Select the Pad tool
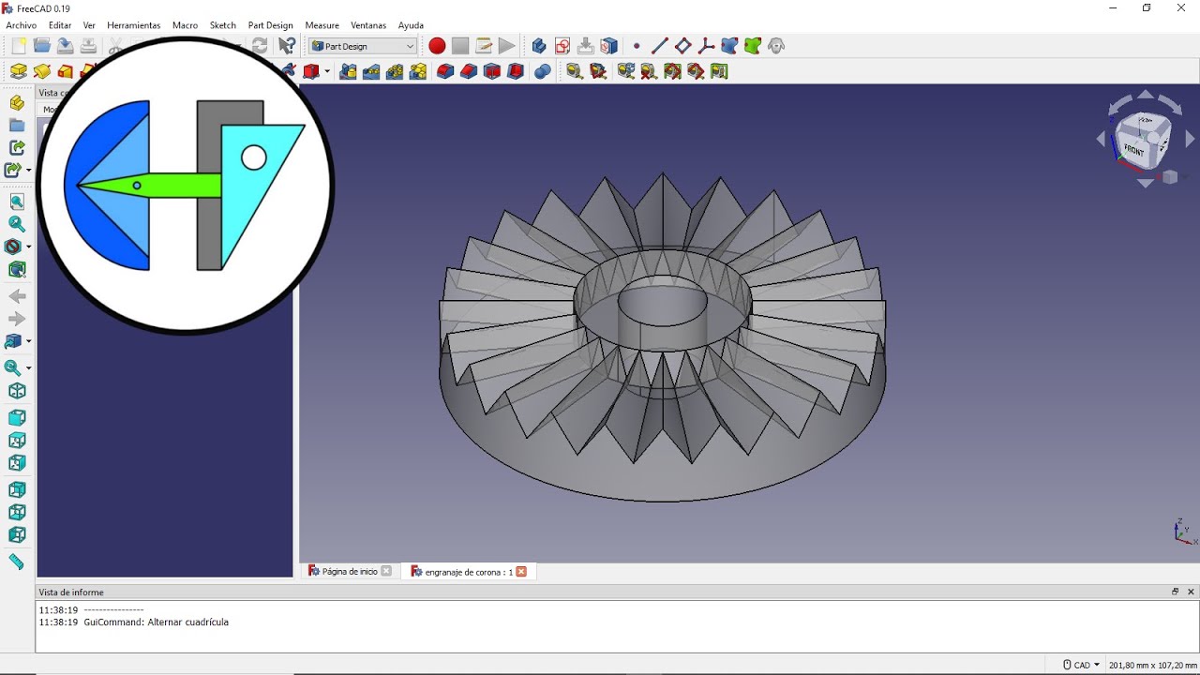This screenshot has width=1200, height=675. 19,71
